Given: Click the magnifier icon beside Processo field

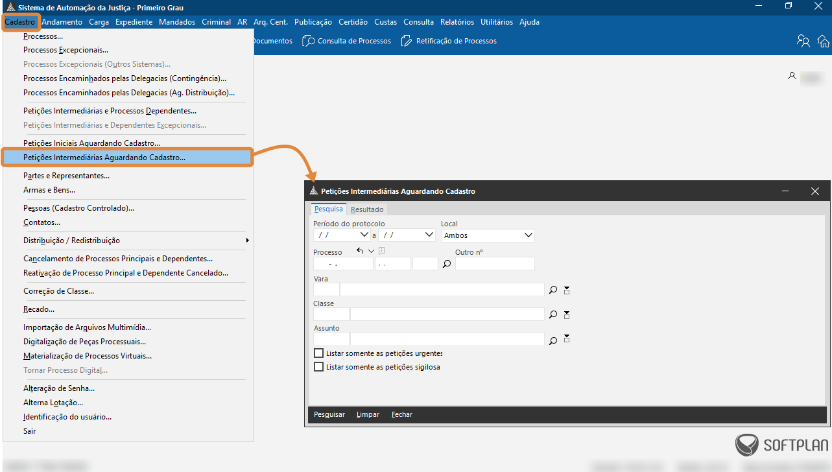Looking at the screenshot, I should tap(447, 264).
